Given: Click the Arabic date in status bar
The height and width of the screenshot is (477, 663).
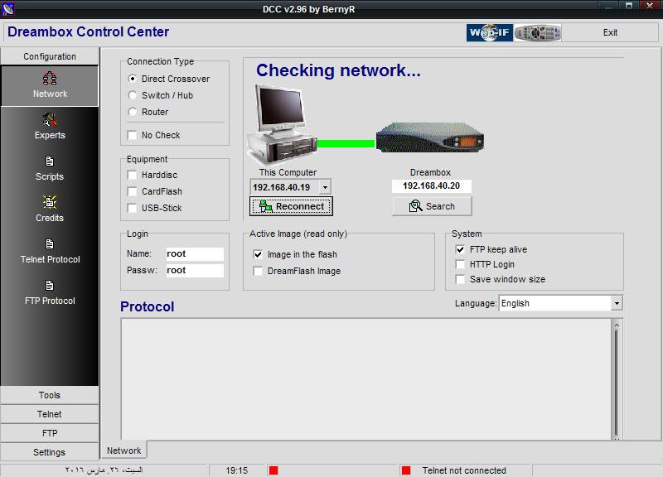Looking at the screenshot, I should tap(104, 470).
